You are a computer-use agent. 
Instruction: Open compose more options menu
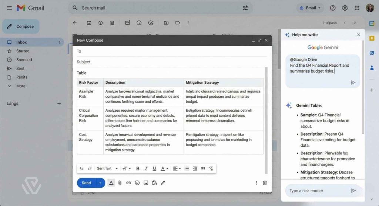tap(256, 183)
